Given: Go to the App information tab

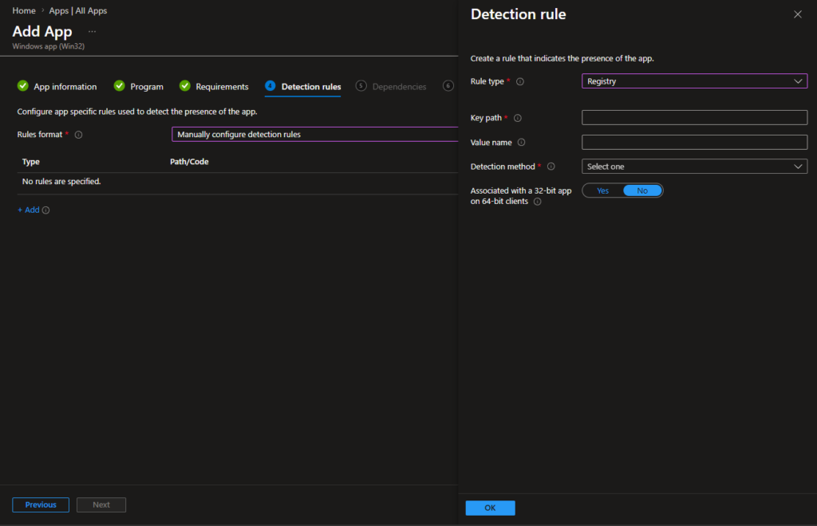Looking at the screenshot, I should (x=65, y=87).
